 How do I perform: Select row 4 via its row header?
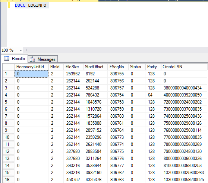[9, 95]
